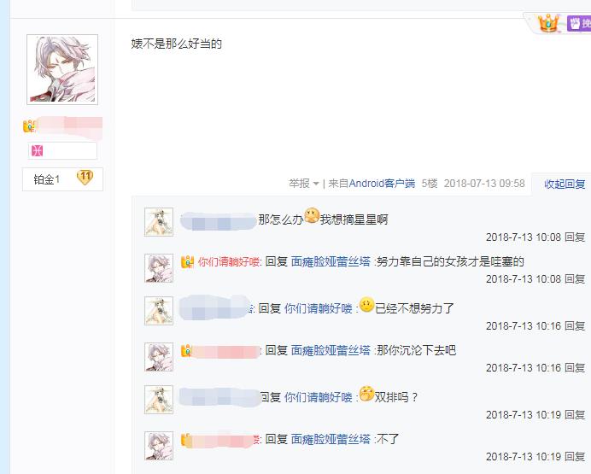
Task: Open the poster's large avatar image
Action: coord(62,69)
